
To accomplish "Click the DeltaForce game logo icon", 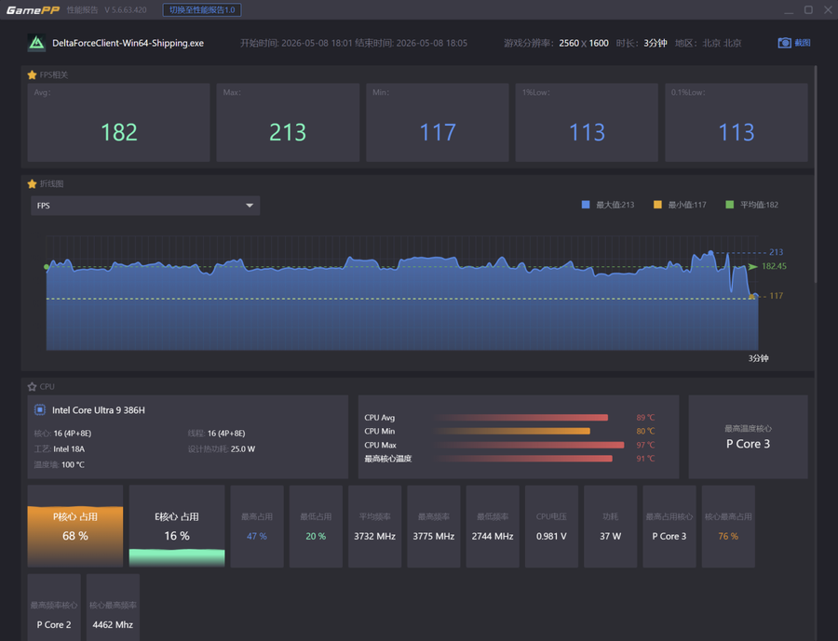I will click(x=36, y=43).
